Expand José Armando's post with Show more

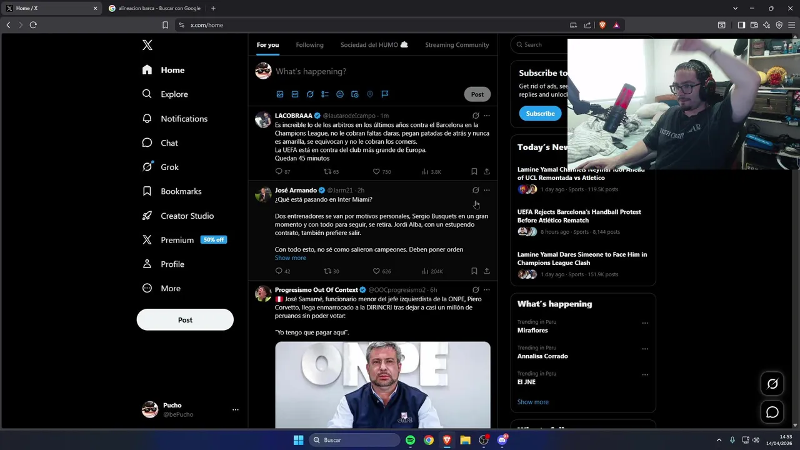pos(291,258)
